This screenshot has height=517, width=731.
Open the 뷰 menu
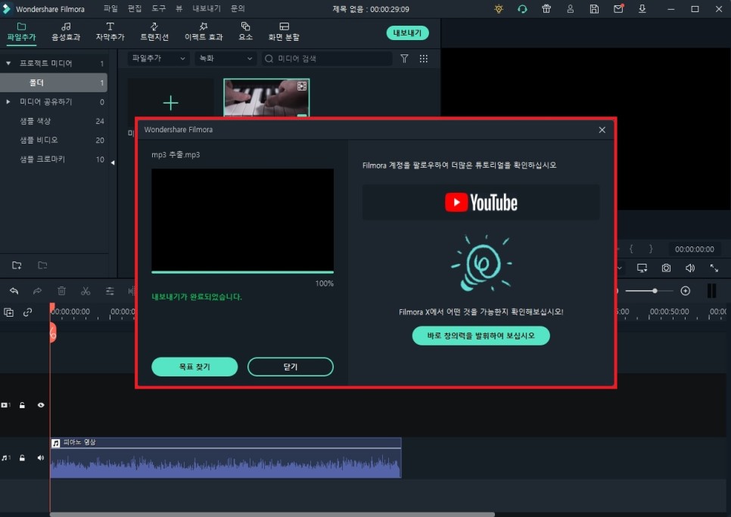179,8
